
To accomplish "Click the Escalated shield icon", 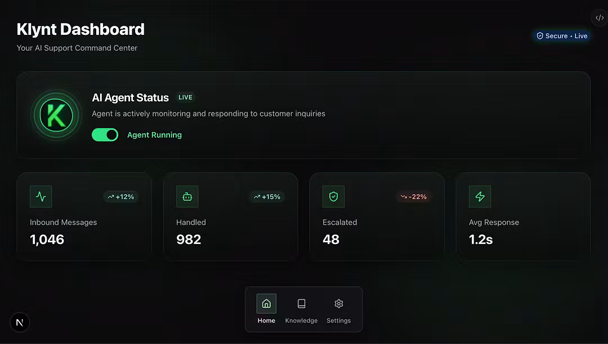I will [x=333, y=197].
